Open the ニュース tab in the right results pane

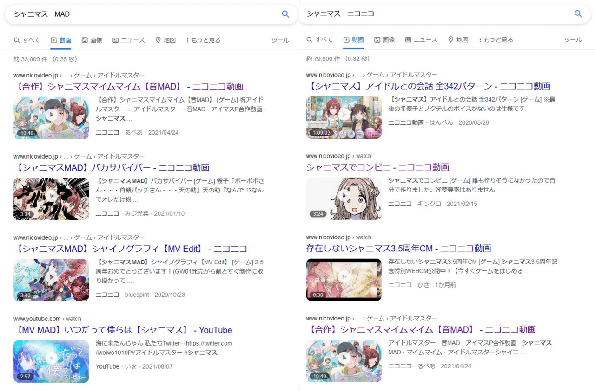click(421, 40)
